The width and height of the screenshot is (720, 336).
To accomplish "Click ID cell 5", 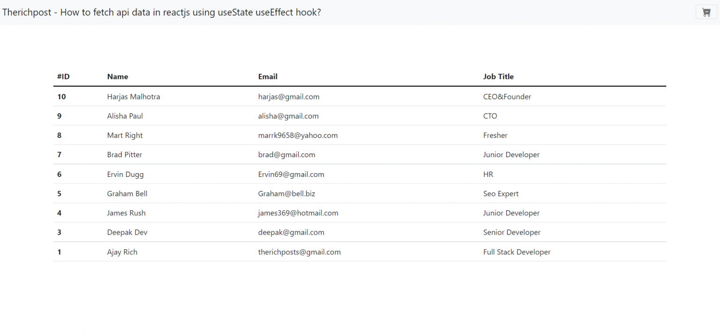I will [x=59, y=193].
